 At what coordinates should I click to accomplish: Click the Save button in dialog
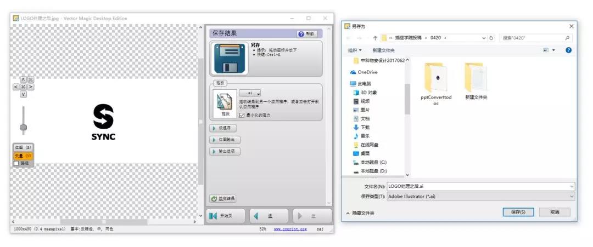pyautogui.click(x=518, y=212)
